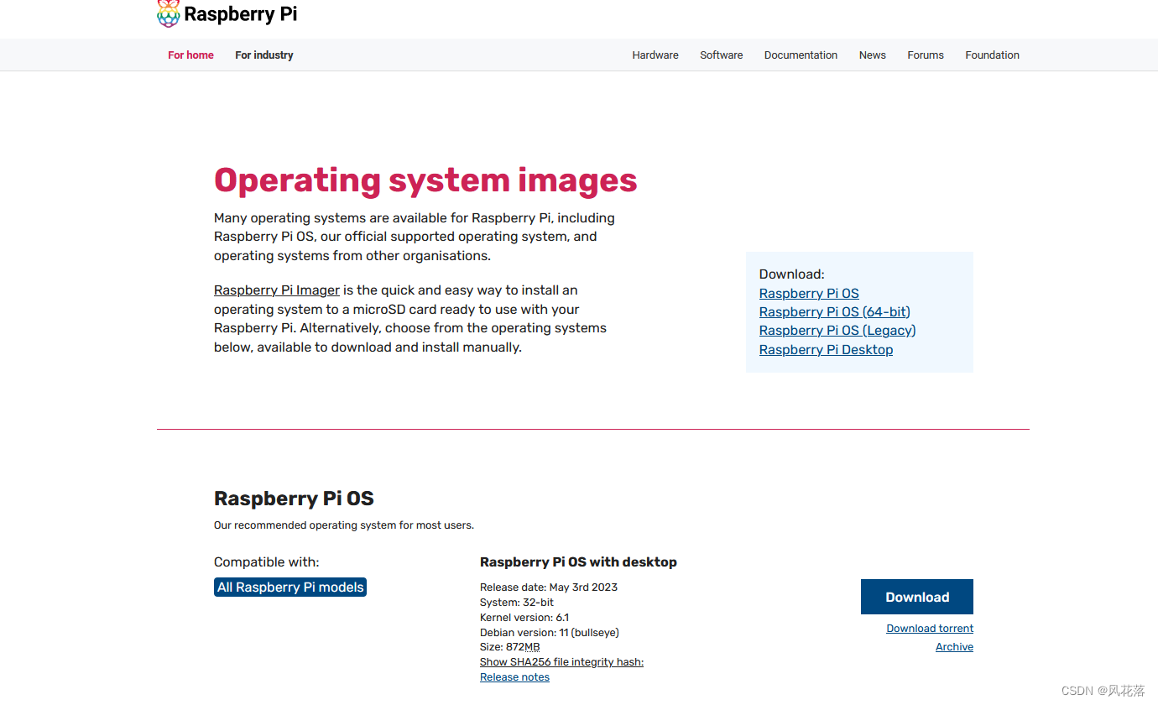Open the Forums menu item
This screenshot has height=705, width=1158.
926,55
